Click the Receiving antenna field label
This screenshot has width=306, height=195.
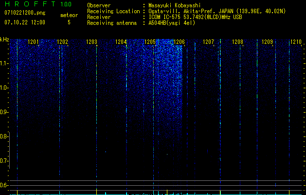[x=112, y=23]
